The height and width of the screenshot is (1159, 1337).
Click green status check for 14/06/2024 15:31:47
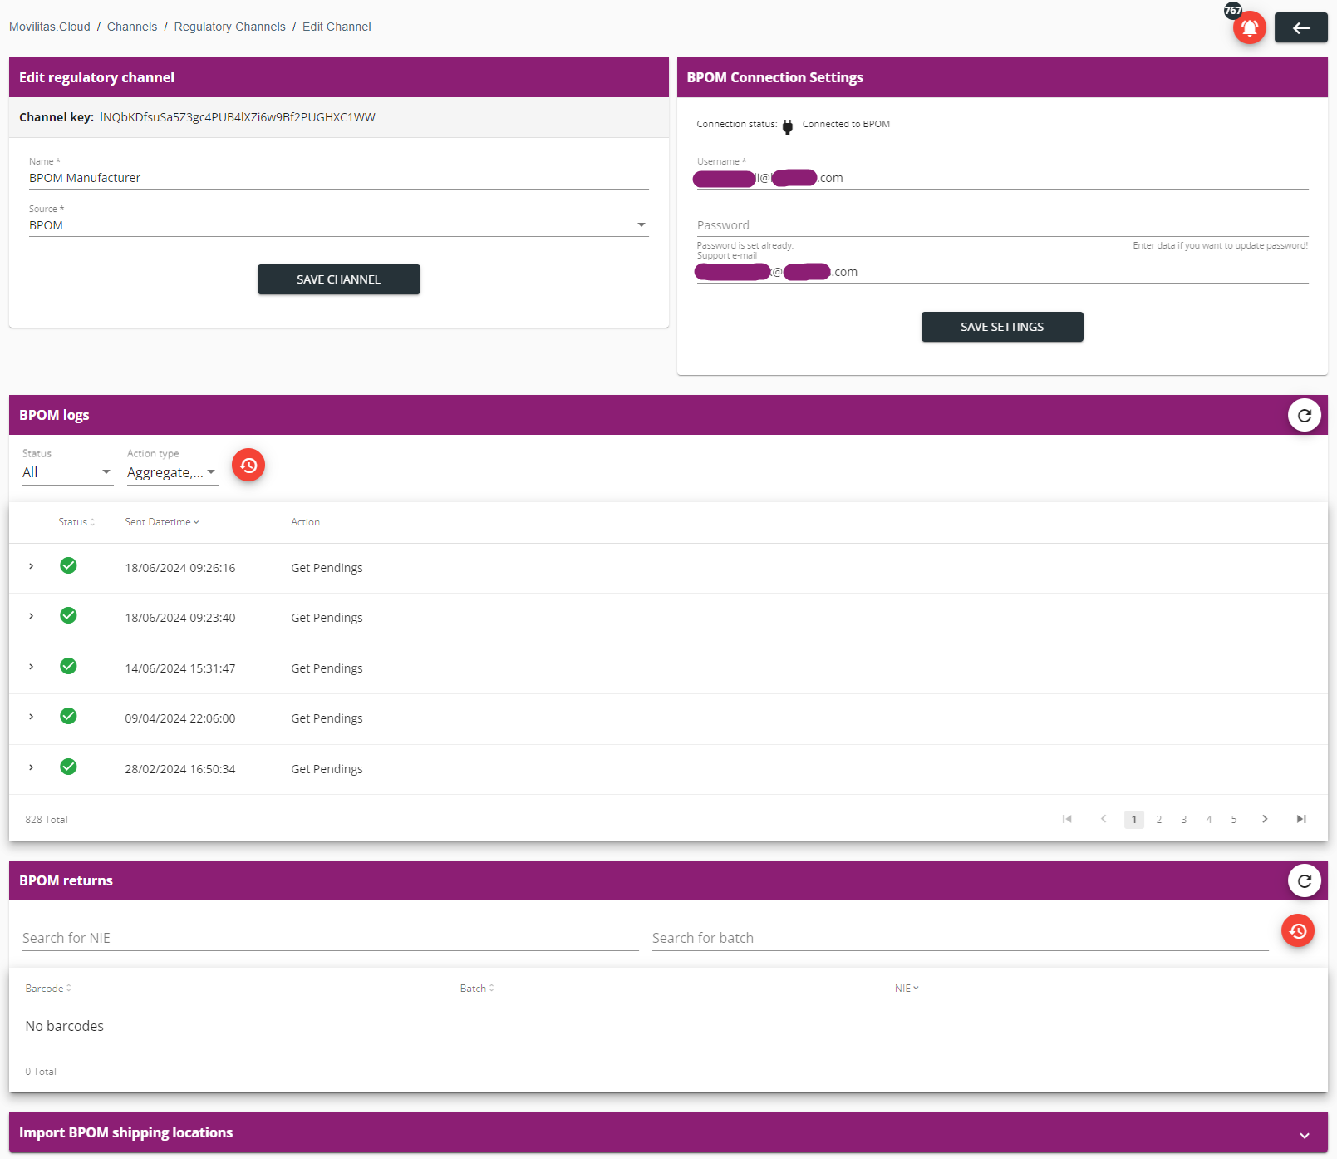pos(68,667)
